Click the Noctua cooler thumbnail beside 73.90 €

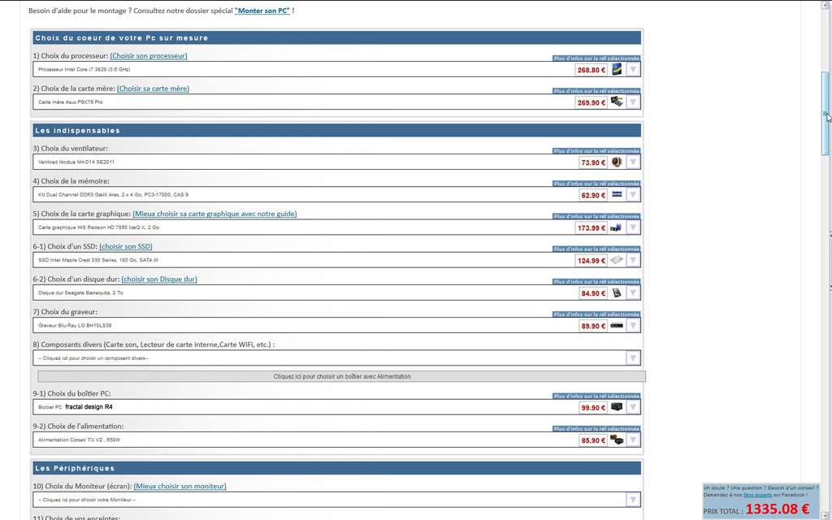coord(617,162)
